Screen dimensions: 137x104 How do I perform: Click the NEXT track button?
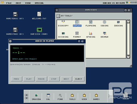66,79
